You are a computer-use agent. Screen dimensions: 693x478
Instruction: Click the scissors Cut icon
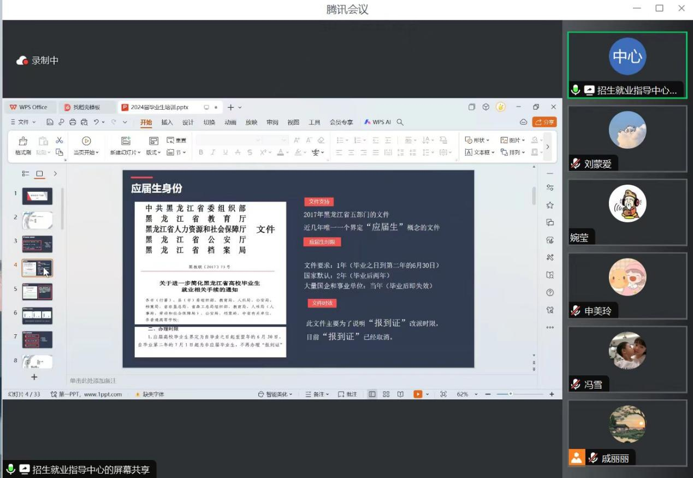[x=60, y=140]
